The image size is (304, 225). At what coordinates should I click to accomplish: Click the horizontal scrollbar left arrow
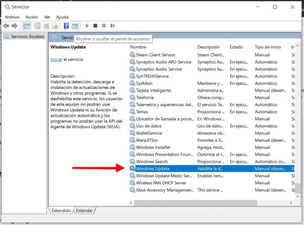pos(131,203)
